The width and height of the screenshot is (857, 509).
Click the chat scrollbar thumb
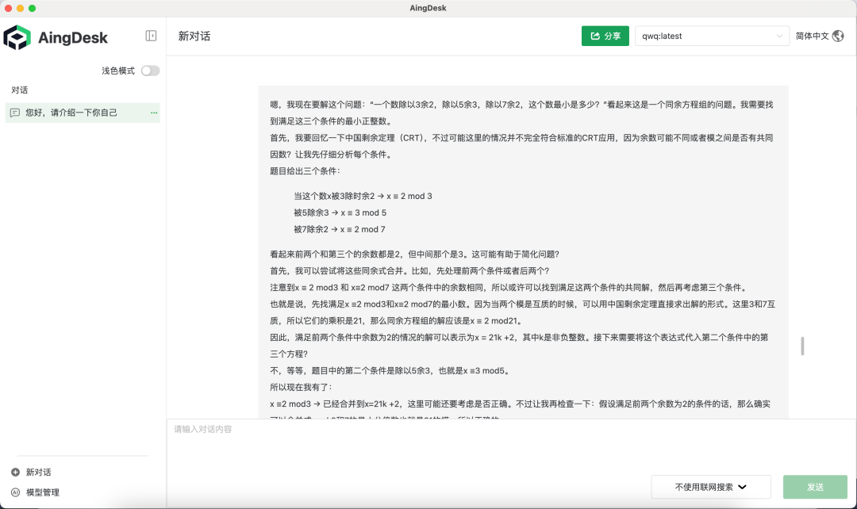801,346
